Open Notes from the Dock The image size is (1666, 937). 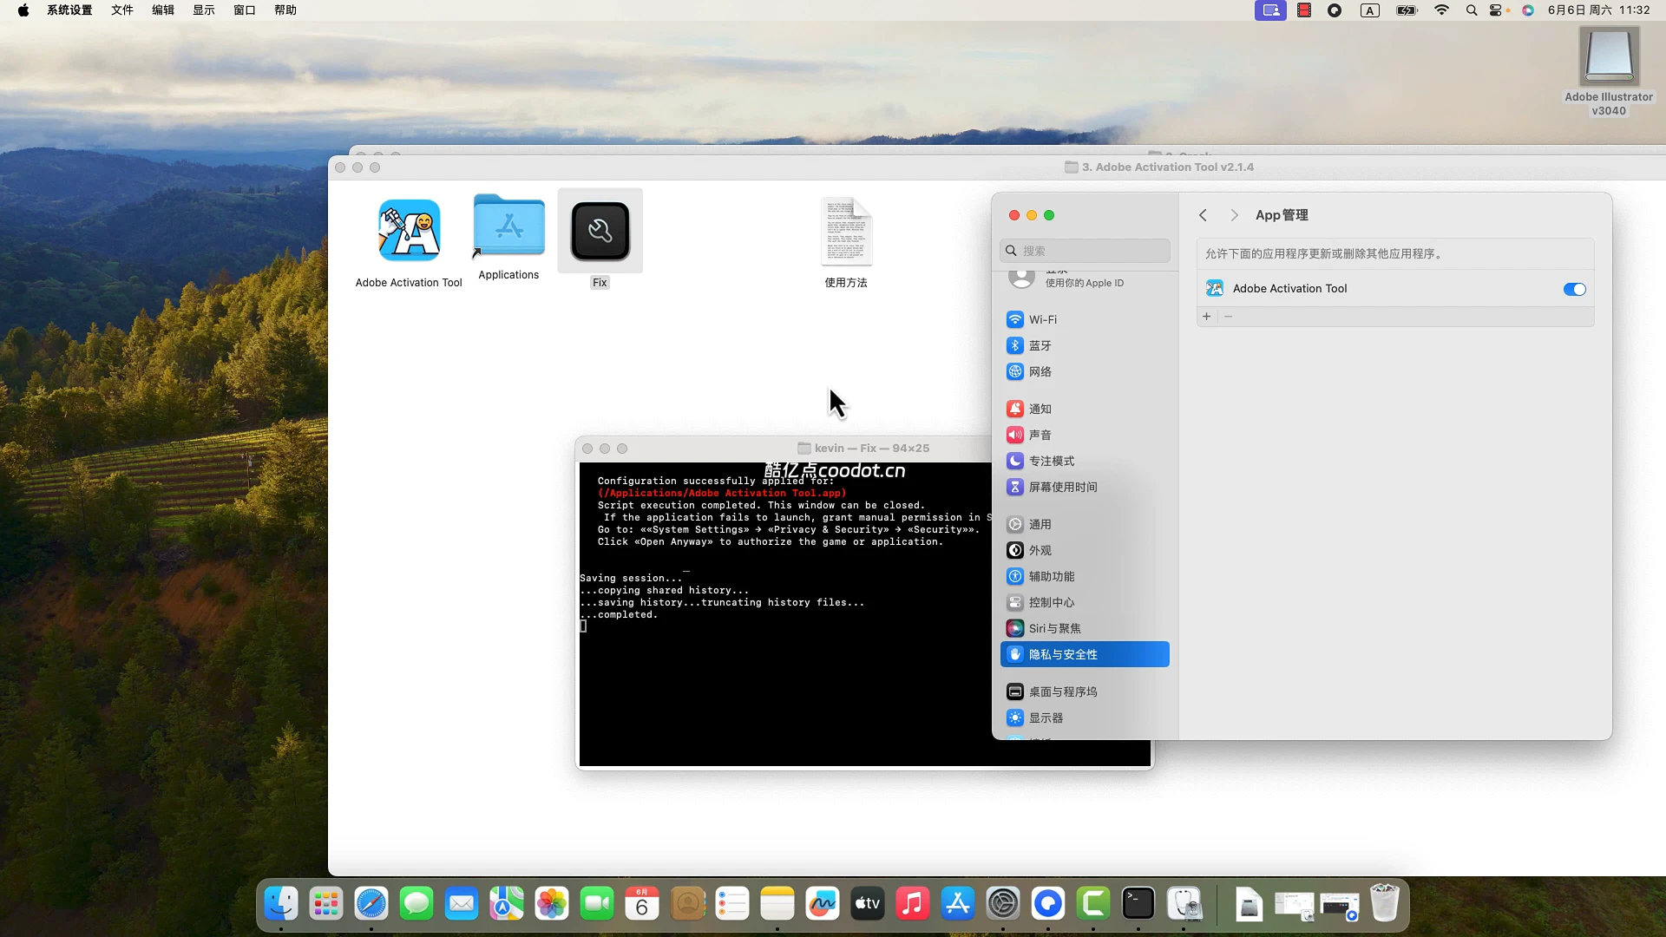point(777,904)
